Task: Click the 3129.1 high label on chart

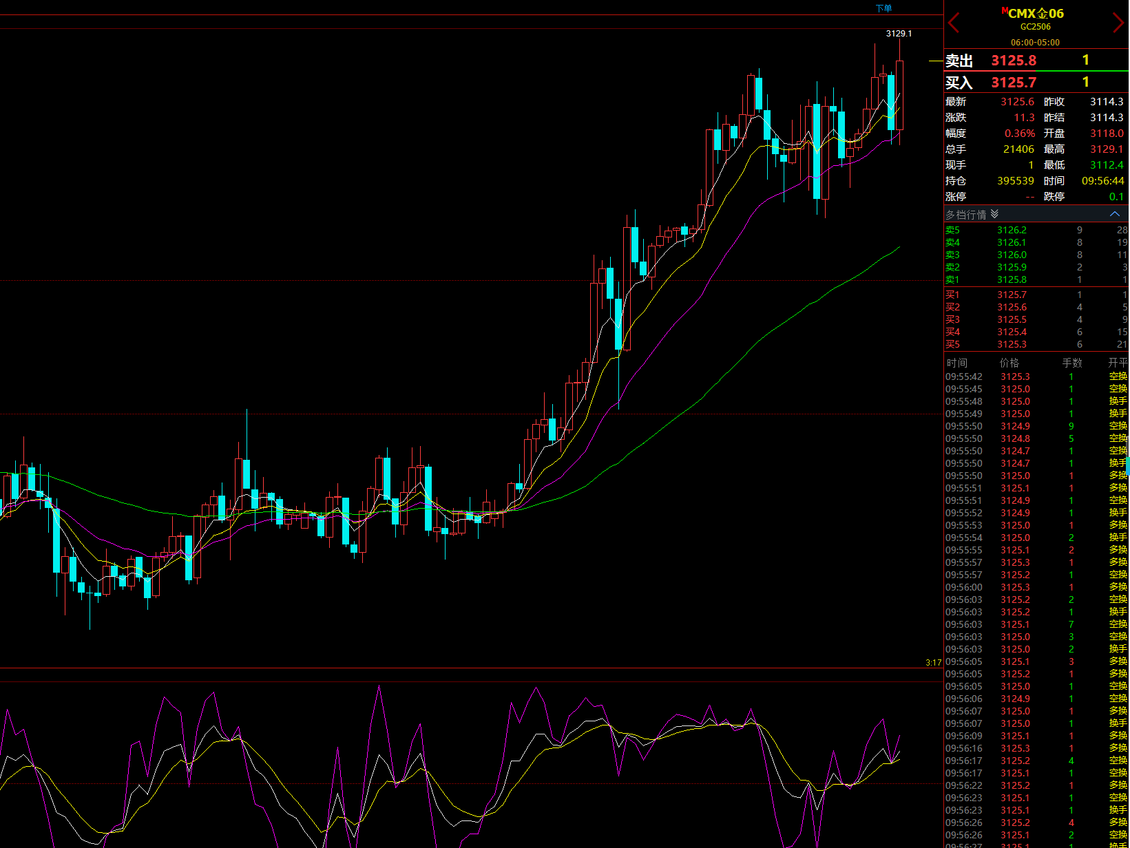Action: pos(899,34)
